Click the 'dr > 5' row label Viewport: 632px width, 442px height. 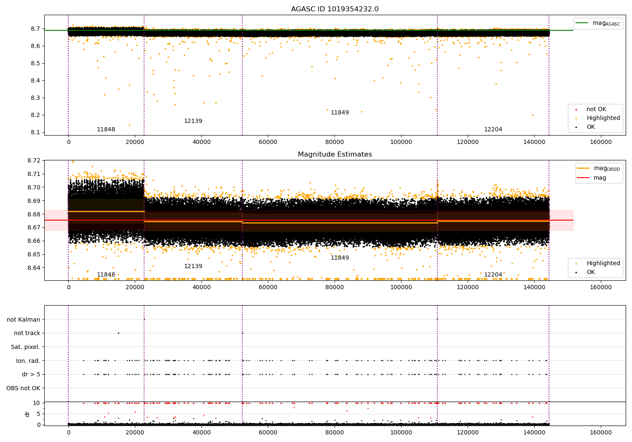pyautogui.click(x=31, y=375)
